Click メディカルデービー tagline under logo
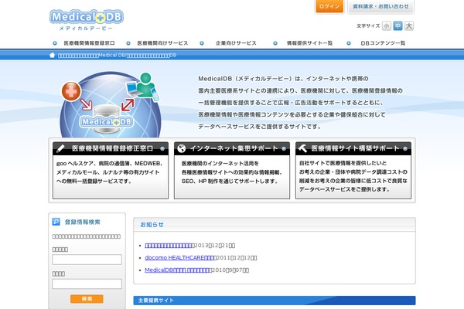This screenshot has width=464, height=309. click(86, 29)
